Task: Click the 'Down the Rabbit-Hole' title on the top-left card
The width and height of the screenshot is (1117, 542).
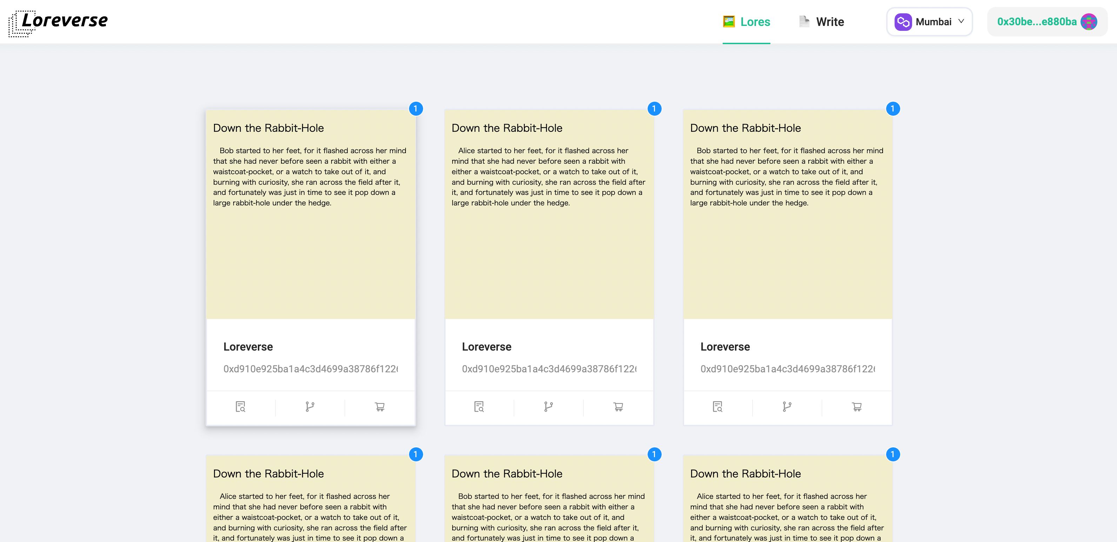Action: (x=268, y=128)
